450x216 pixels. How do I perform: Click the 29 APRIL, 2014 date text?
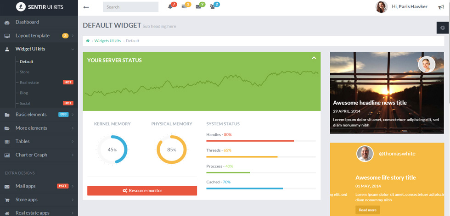tap(346, 111)
